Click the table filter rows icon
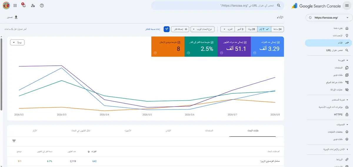353x167 pixels. [x=14, y=141]
